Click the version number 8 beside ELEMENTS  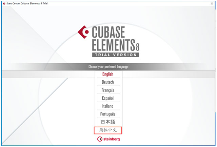[137, 47]
